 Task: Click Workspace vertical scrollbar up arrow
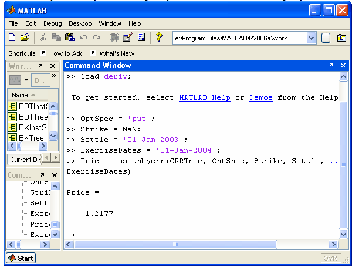tap(53, 106)
